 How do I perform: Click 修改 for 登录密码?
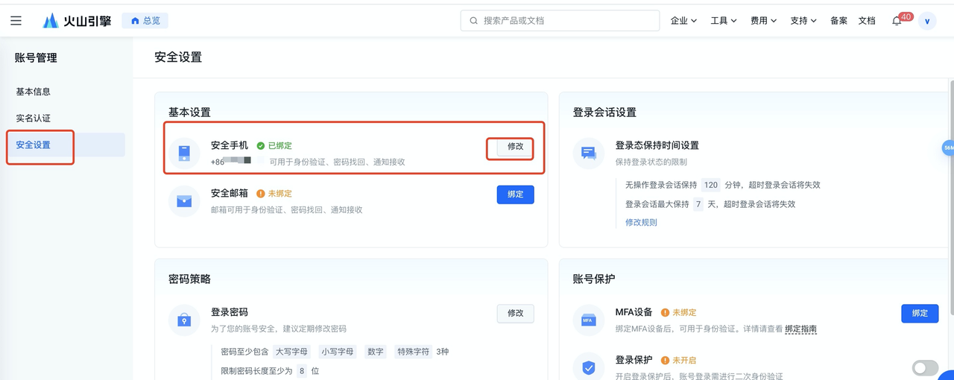point(515,314)
